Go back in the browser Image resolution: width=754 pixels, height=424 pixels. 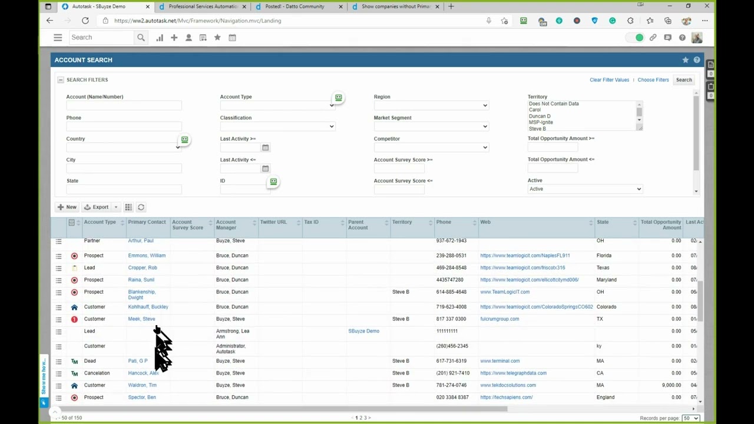49,21
